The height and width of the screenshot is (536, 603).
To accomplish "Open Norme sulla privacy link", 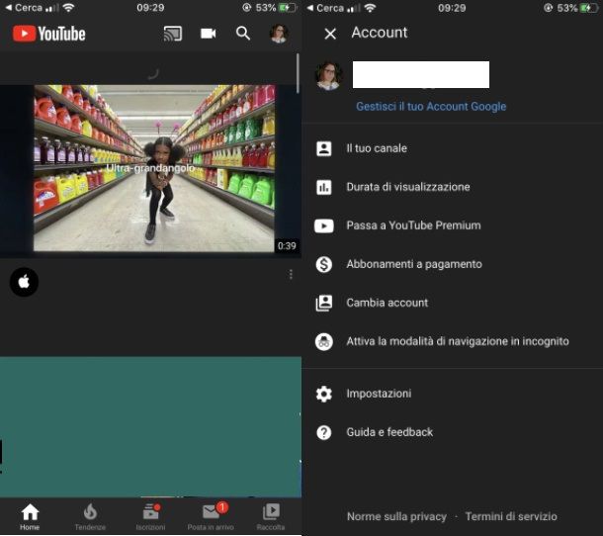I will (x=396, y=516).
